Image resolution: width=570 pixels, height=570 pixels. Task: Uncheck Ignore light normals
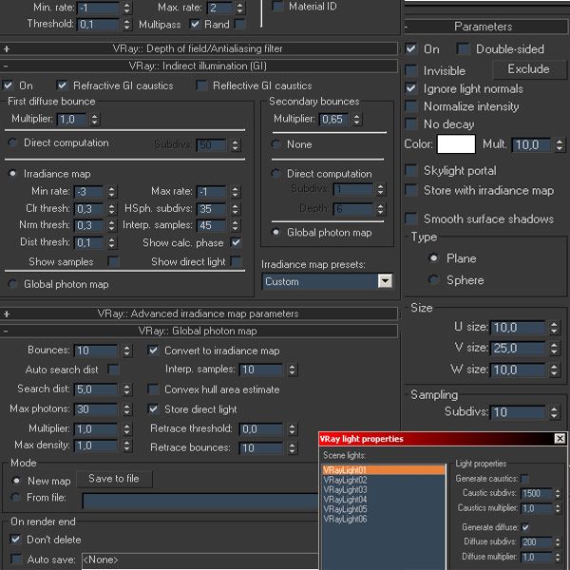411,88
